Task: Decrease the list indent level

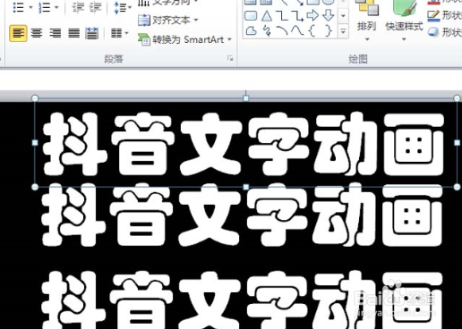Action: pyautogui.click(x=78, y=7)
